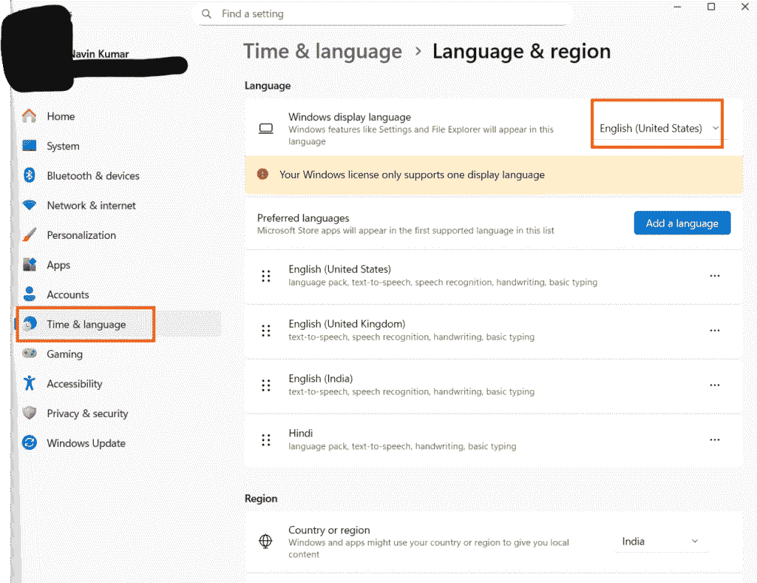757x583 pixels.
Task: Navigate back to Time & language breadcrumb
Action: click(x=322, y=52)
